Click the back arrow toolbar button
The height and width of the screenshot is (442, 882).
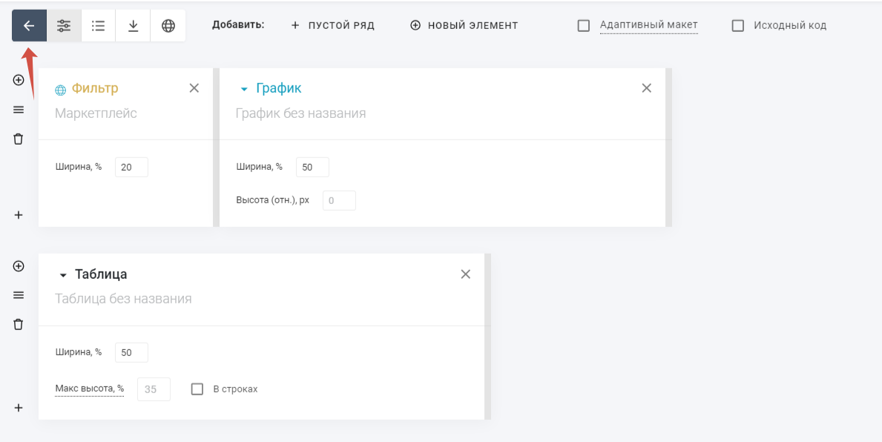[x=29, y=26]
